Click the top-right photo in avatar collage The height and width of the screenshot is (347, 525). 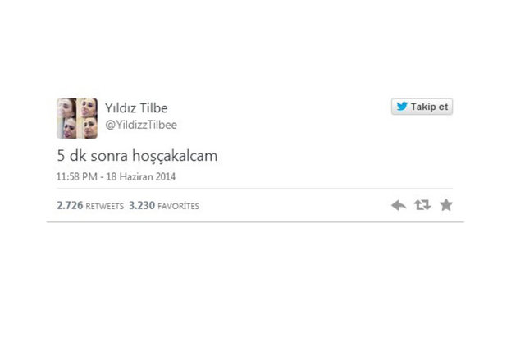88,107
